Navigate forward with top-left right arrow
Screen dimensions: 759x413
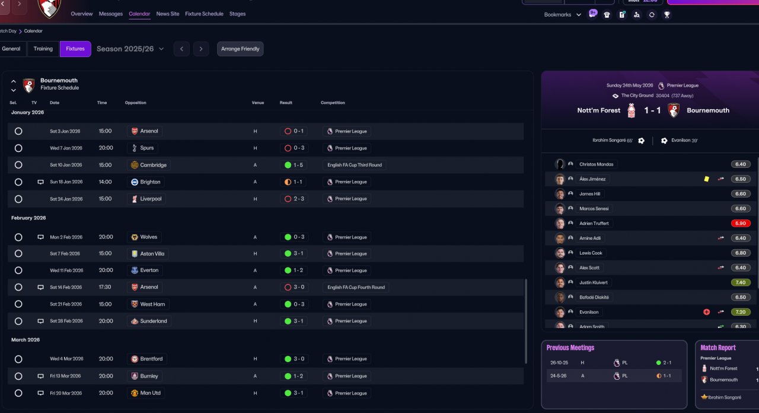(18, 5)
